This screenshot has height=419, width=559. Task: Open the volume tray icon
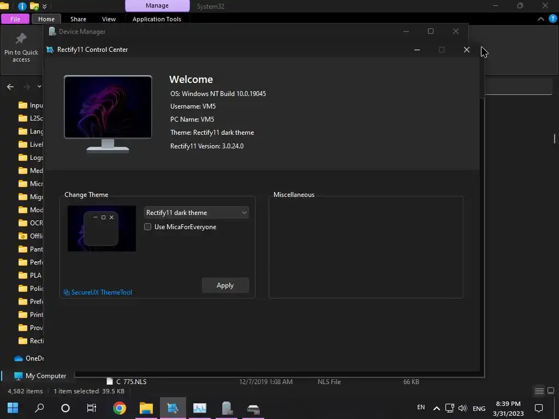pyautogui.click(x=463, y=408)
